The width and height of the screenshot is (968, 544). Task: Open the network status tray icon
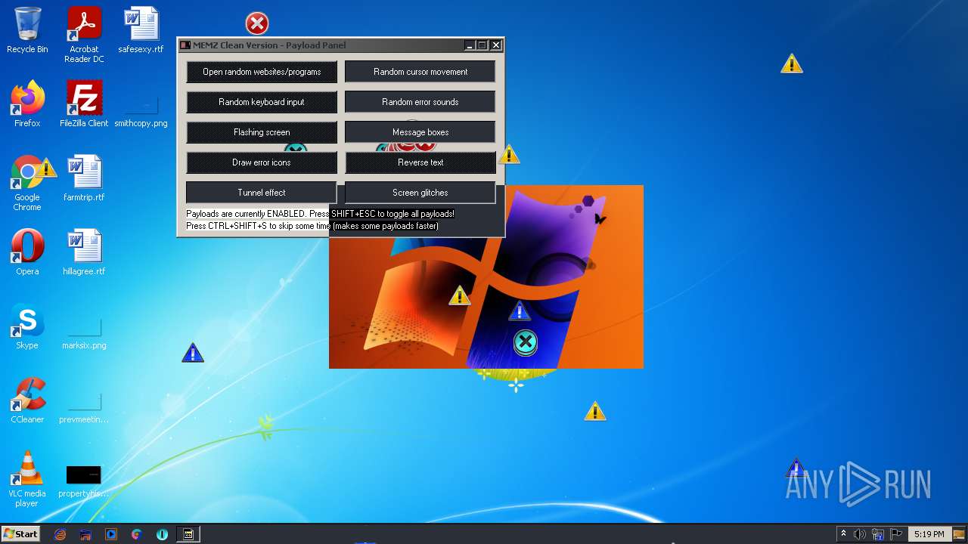[x=878, y=534]
